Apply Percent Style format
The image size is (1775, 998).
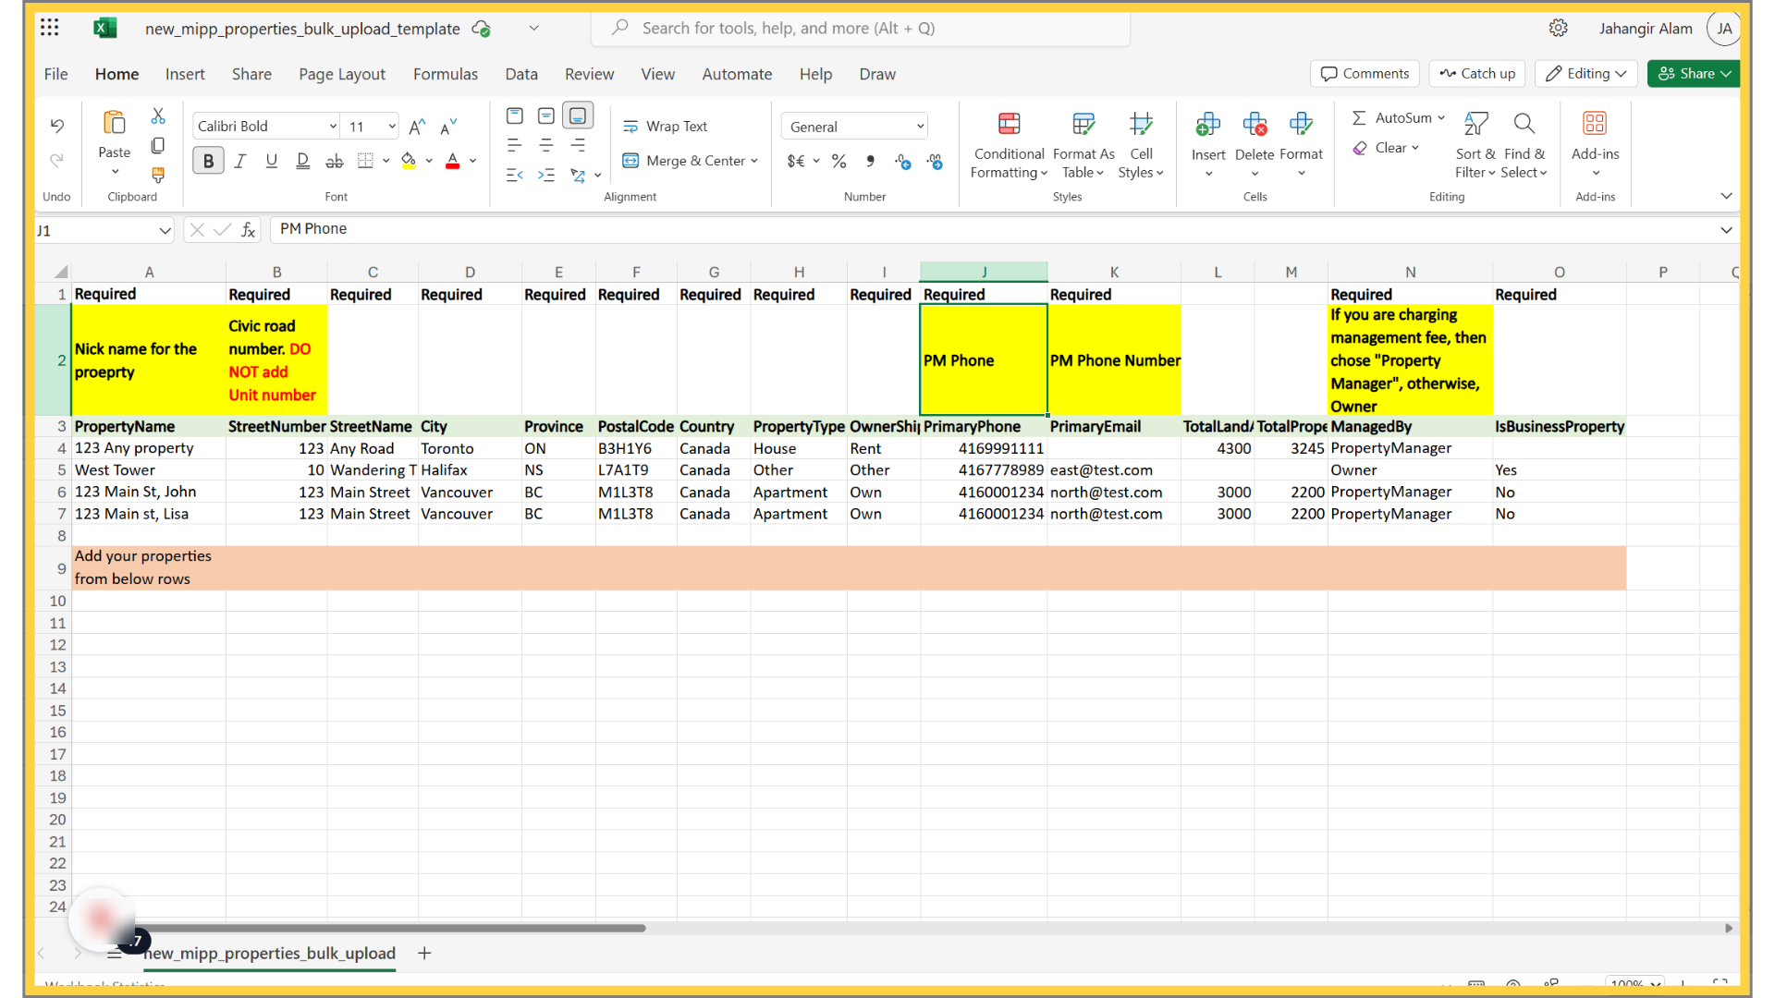coord(839,161)
